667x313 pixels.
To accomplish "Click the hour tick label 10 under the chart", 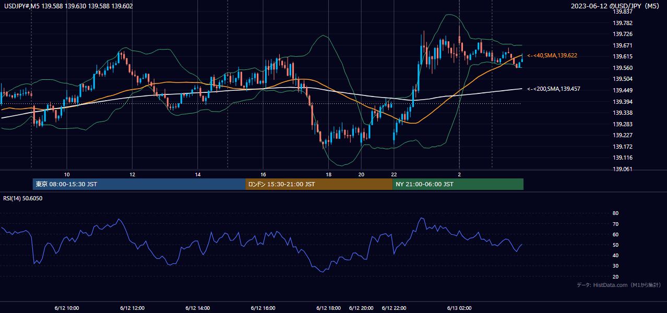I will pyautogui.click(x=67, y=174).
